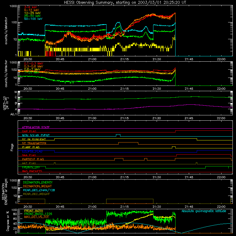Select the PARTICLE_FLAG label

click(x=33, y=159)
